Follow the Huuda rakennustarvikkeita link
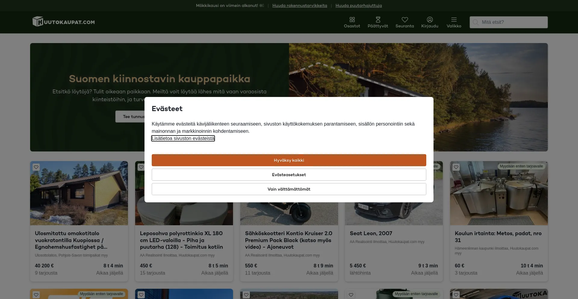This screenshot has width=578, height=299. (x=300, y=5)
